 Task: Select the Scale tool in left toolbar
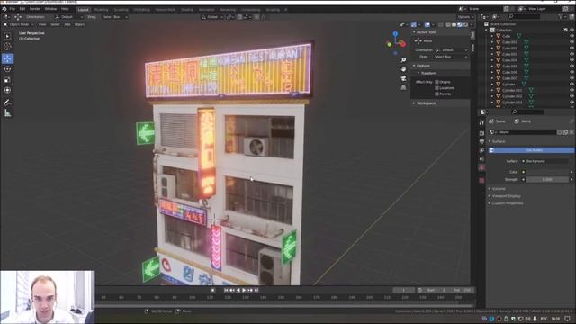pyautogui.click(x=7, y=80)
